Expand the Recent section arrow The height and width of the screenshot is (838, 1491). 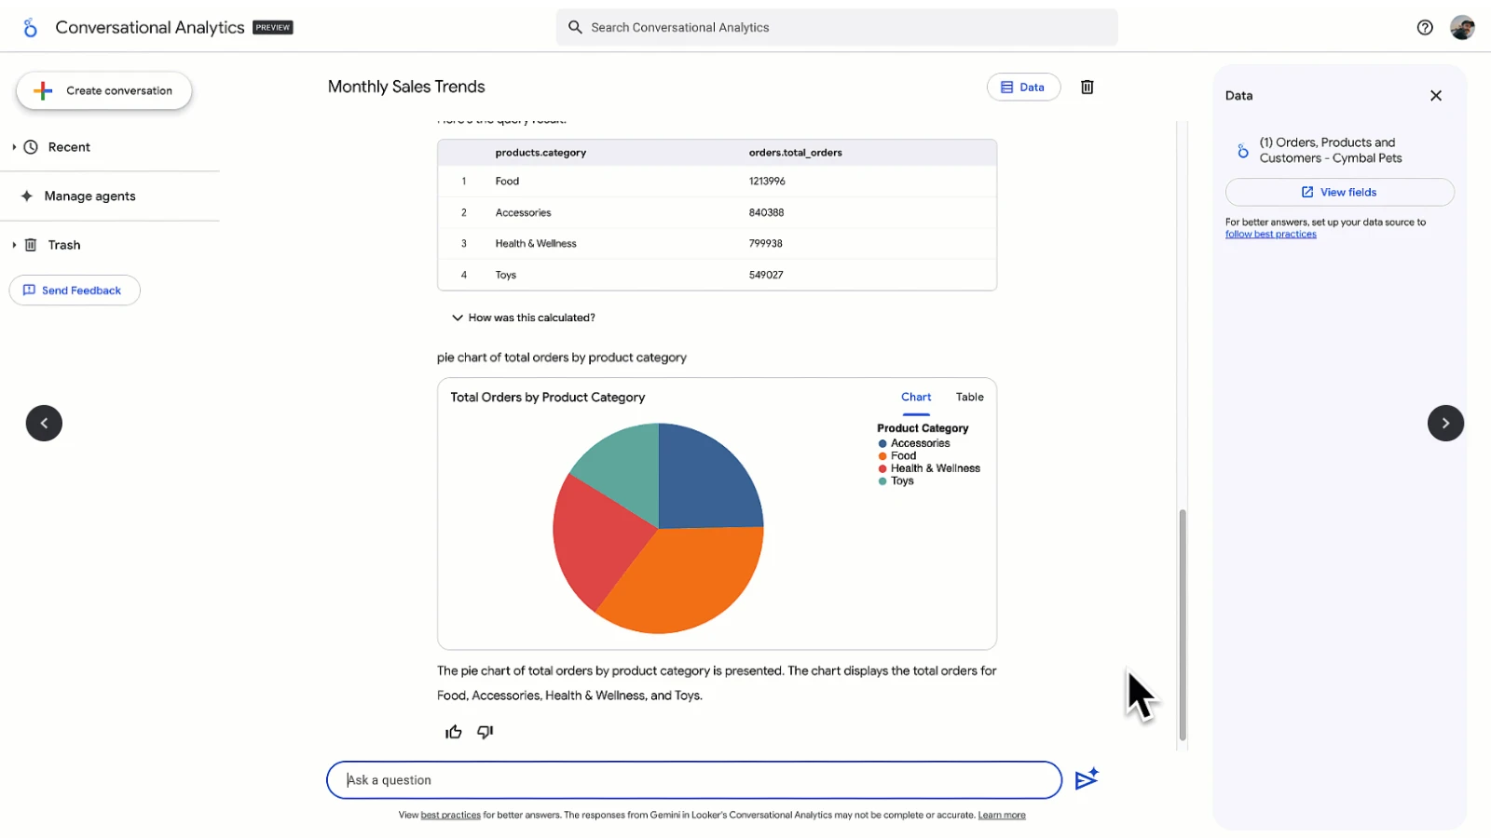click(14, 147)
